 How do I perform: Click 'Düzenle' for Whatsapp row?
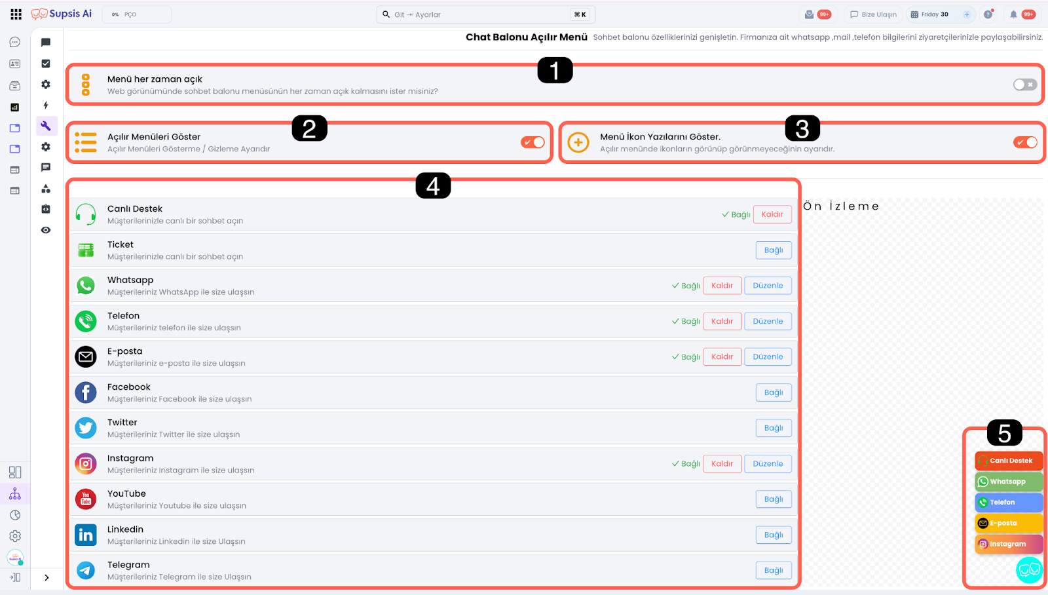(768, 286)
